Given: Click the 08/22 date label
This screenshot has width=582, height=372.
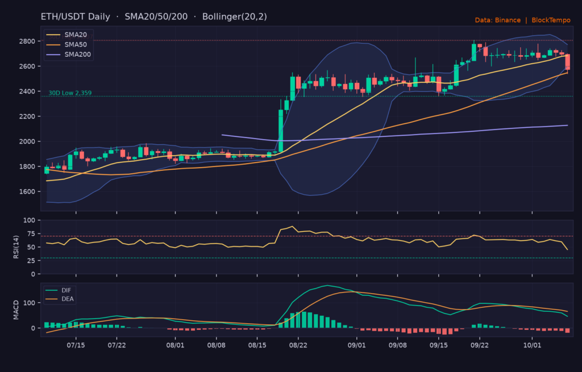Looking at the screenshot, I should [298, 345].
